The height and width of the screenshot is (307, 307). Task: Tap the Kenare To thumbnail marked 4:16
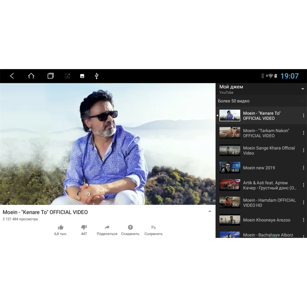[230, 115]
